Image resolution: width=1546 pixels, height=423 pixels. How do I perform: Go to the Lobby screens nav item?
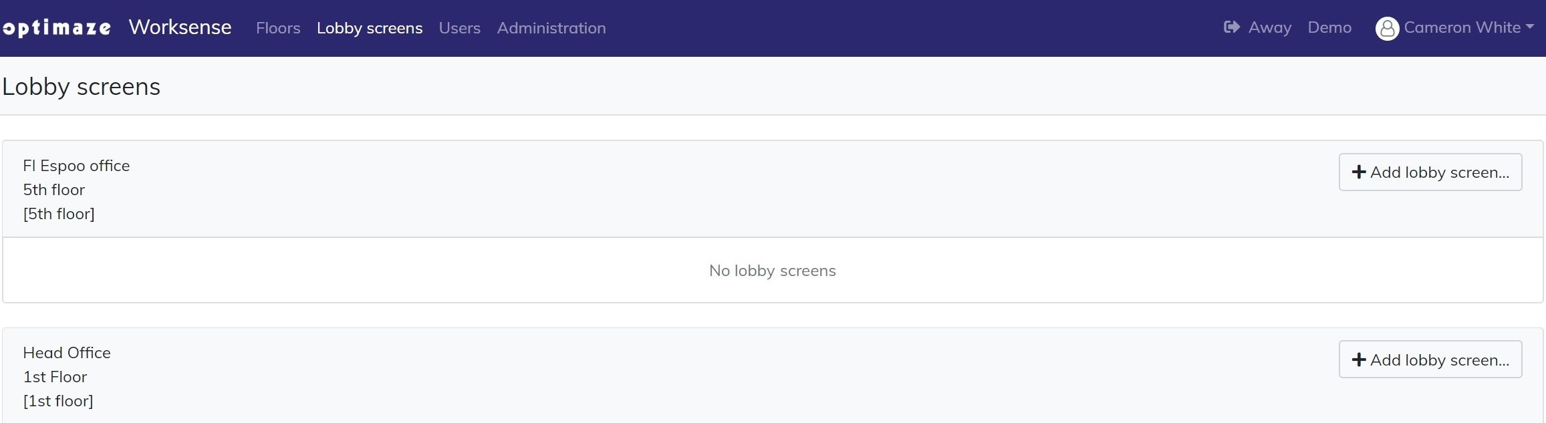click(x=370, y=28)
